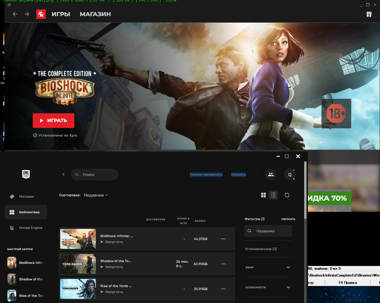The width and height of the screenshot is (380, 303).
Task: Click the Rise of the Tomb Raider thumbnail
Action: tap(78, 289)
